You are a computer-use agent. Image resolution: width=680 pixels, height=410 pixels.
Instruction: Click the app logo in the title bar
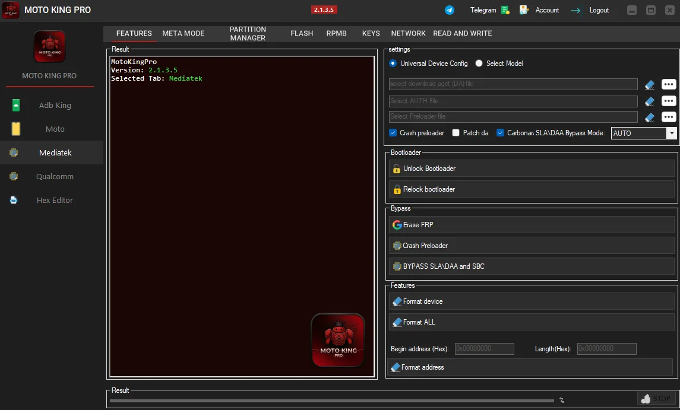click(11, 10)
